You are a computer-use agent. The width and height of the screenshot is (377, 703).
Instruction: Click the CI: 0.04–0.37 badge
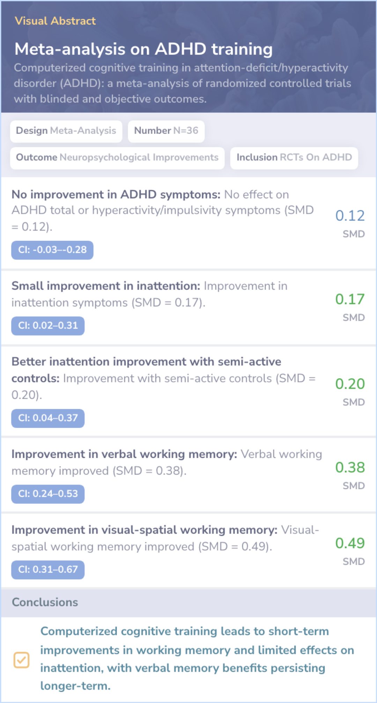point(48,418)
